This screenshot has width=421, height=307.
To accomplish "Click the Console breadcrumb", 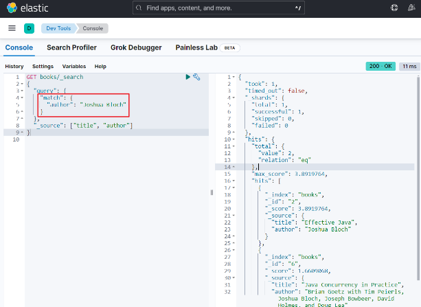I will coord(93,28).
